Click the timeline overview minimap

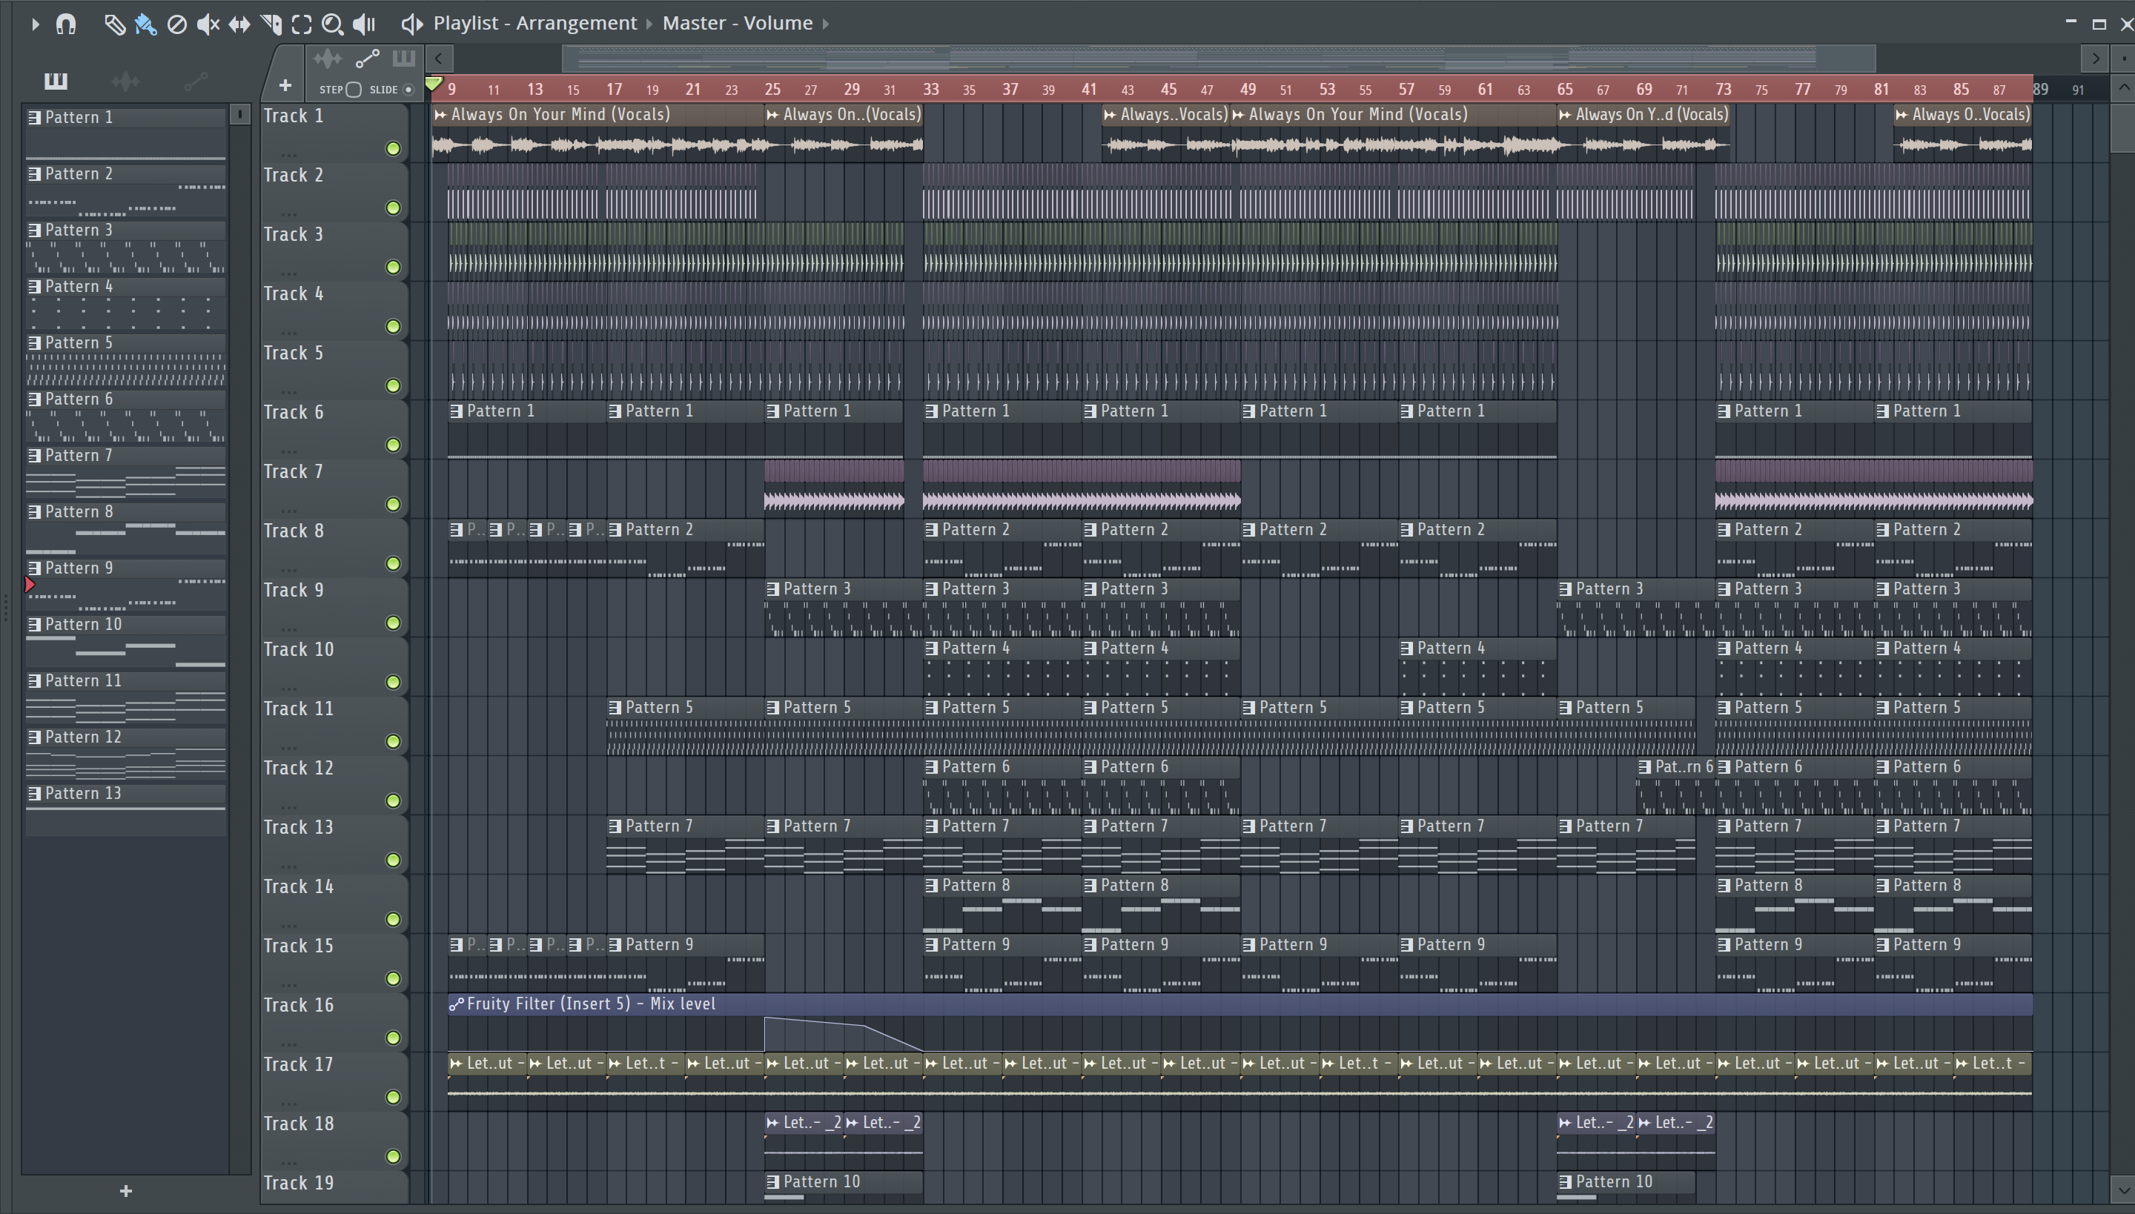pyautogui.click(x=1219, y=59)
